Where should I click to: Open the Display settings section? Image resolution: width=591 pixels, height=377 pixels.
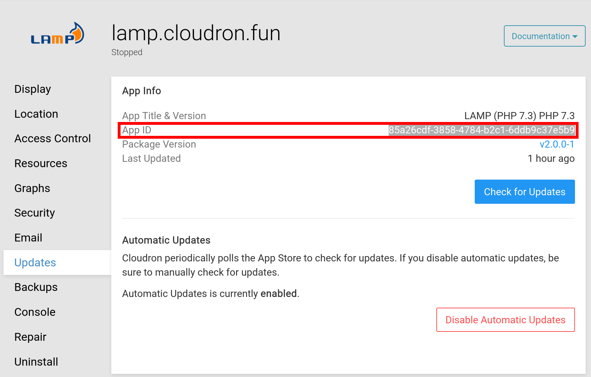coord(33,89)
